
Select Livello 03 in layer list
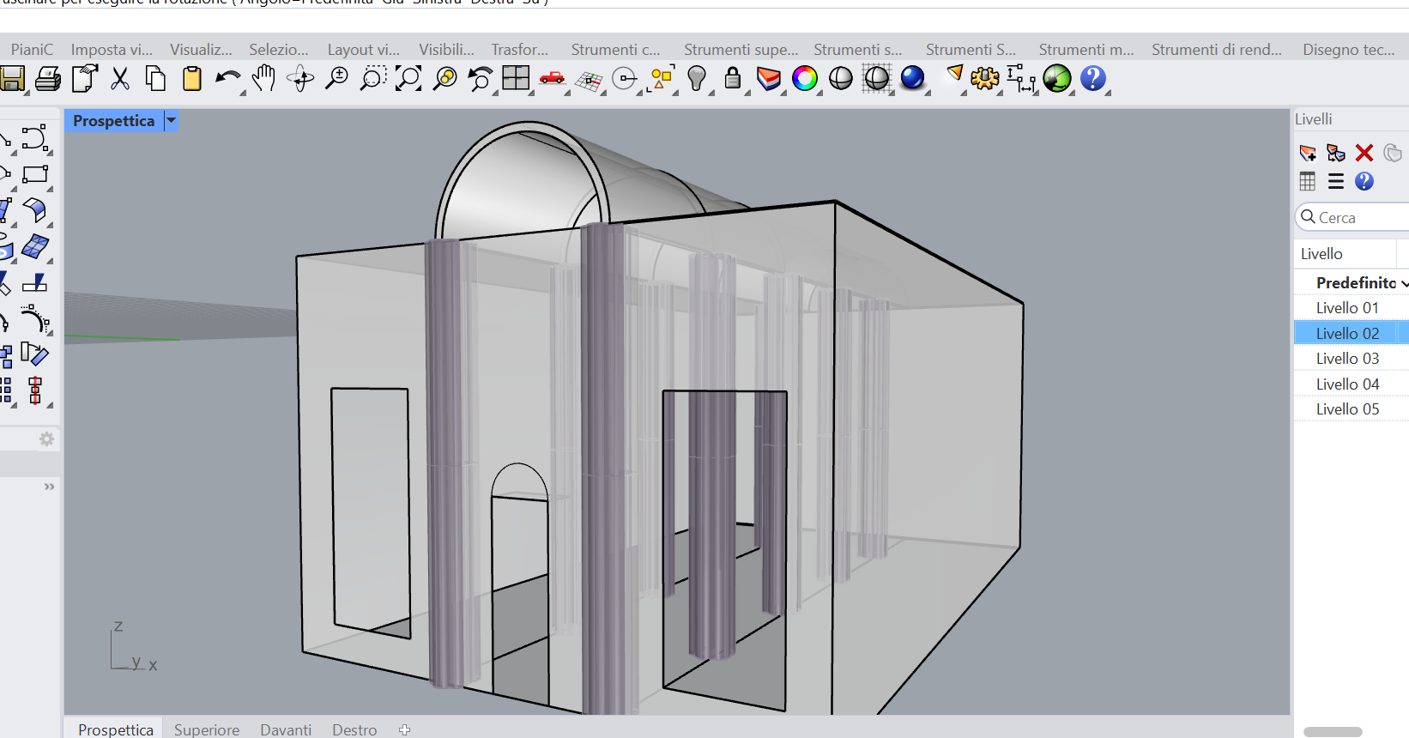pyautogui.click(x=1347, y=359)
